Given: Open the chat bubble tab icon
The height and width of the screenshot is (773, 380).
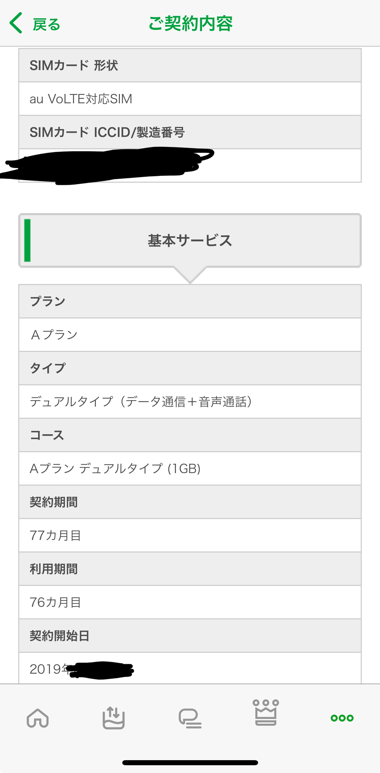Looking at the screenshot, I should tap(190, 718).
